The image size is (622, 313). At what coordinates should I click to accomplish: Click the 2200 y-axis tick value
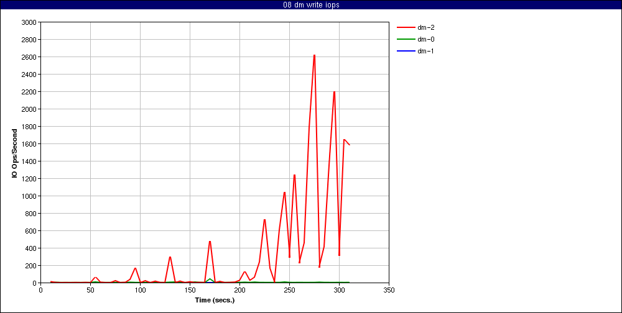[29, 92]
